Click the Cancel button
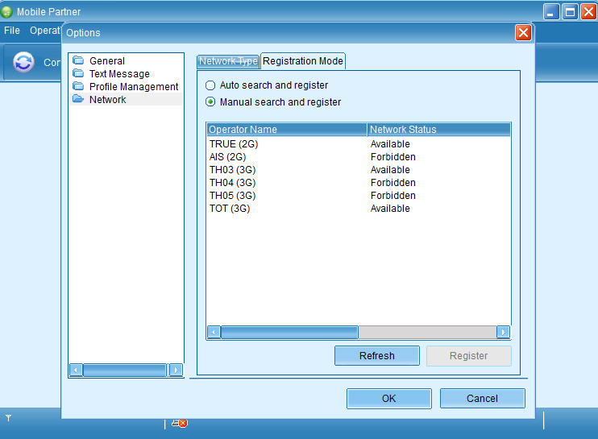The image size is (598, 439). point(483,399)
